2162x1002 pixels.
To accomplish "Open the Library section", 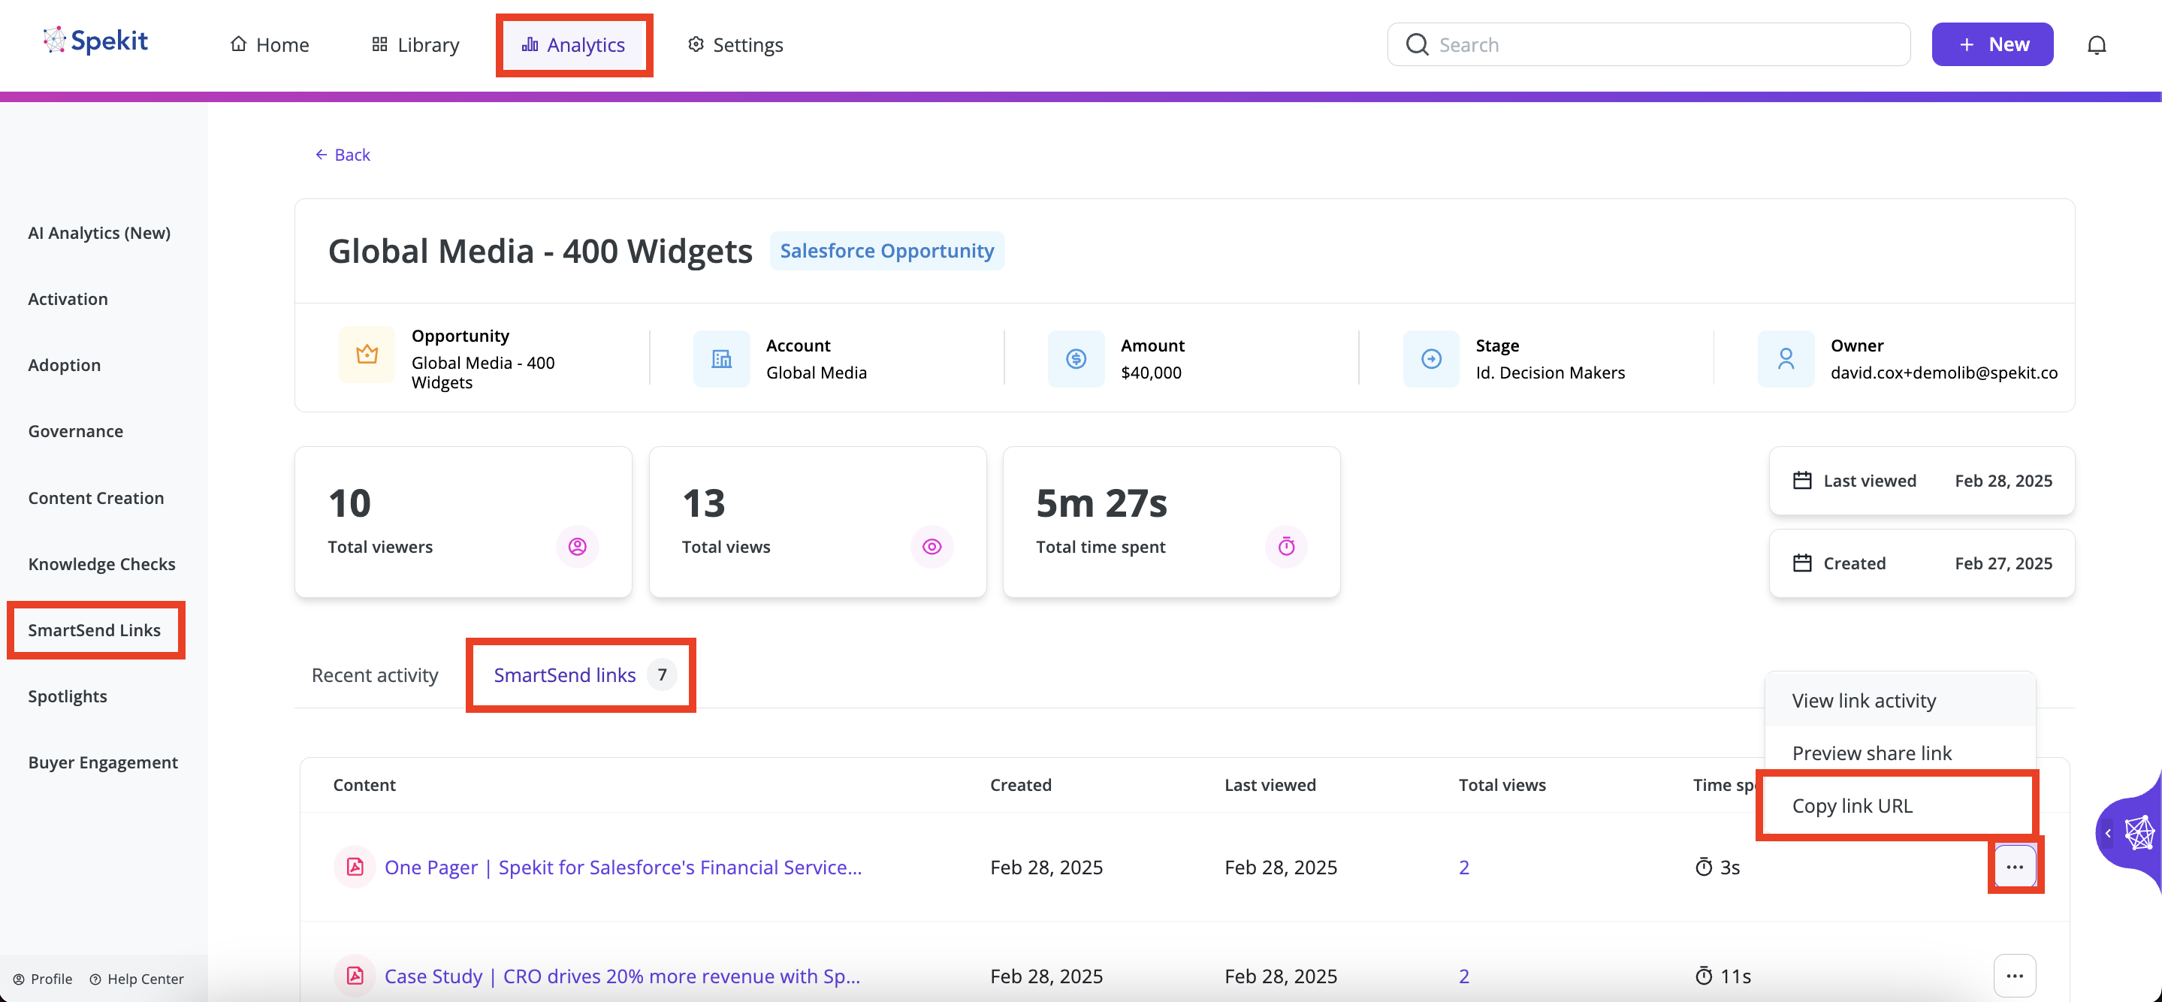I will pyautogui.click(x=415, y=44).
